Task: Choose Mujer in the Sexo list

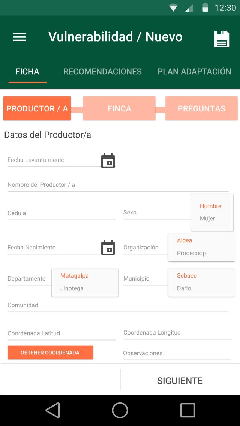Action: (207, 219)
